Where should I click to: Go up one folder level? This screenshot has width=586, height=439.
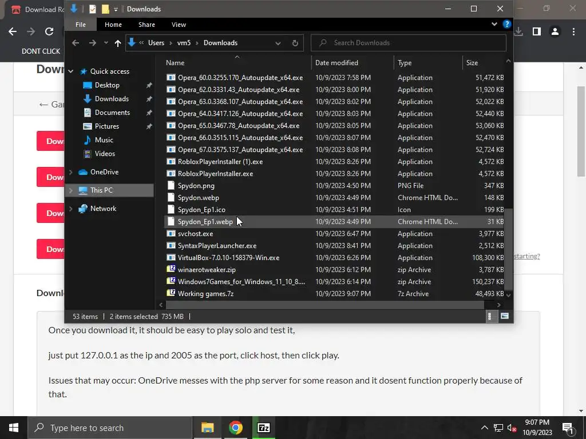pyautogui.click(x=118, y=43)
